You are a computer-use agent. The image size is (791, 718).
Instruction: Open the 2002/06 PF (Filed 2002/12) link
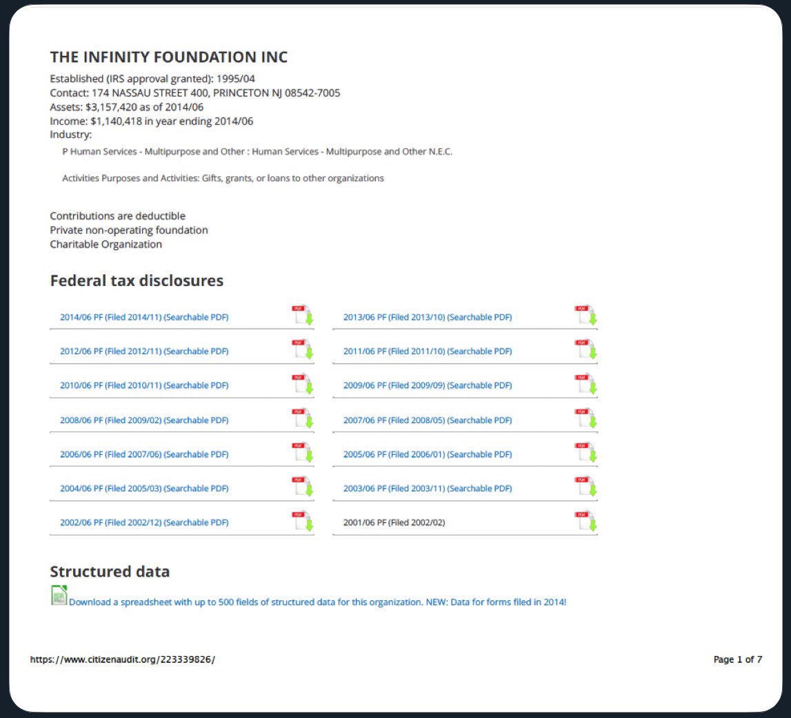pyautogui.click(x=144, y=522)
